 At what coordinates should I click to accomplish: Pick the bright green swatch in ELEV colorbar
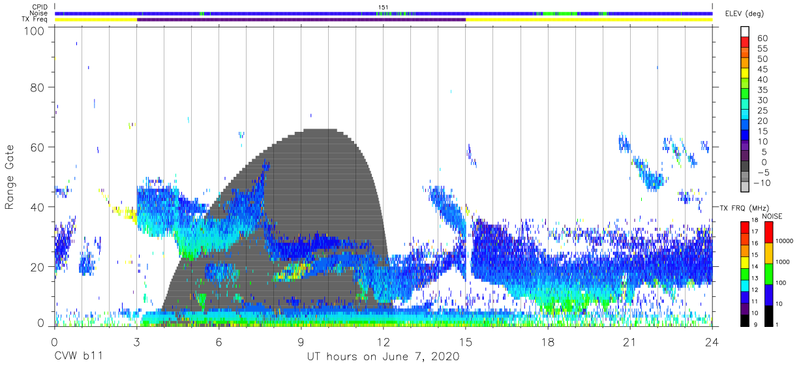(746, 94)
